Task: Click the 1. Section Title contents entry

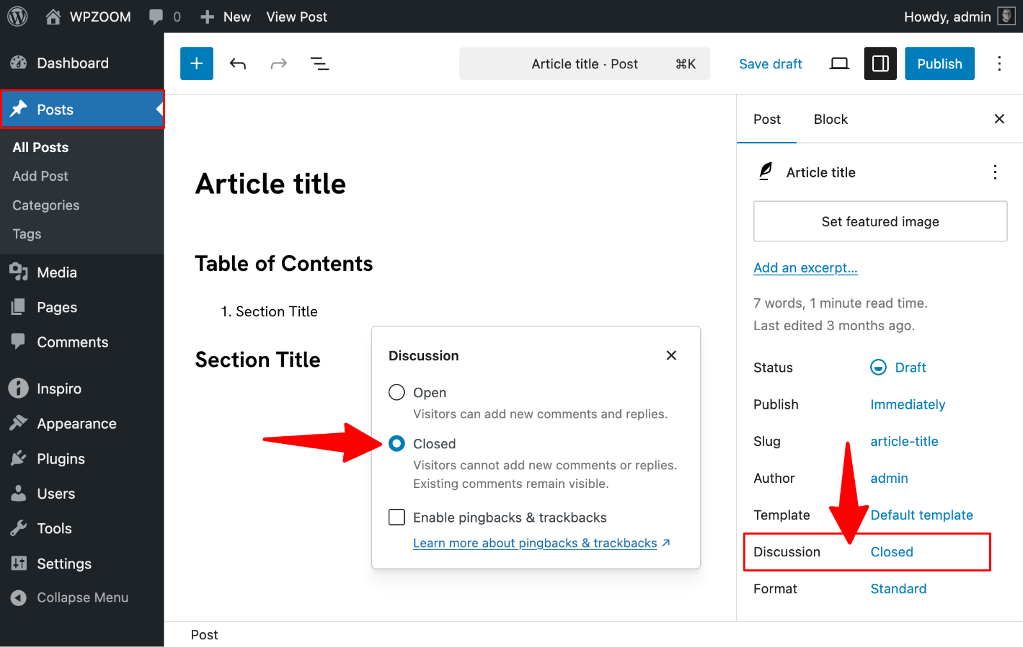Action: point(269,312)
